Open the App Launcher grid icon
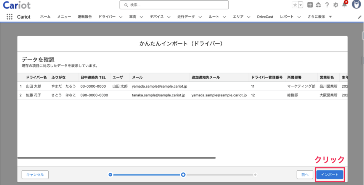 pyautogui.click(x=9, y=17)
